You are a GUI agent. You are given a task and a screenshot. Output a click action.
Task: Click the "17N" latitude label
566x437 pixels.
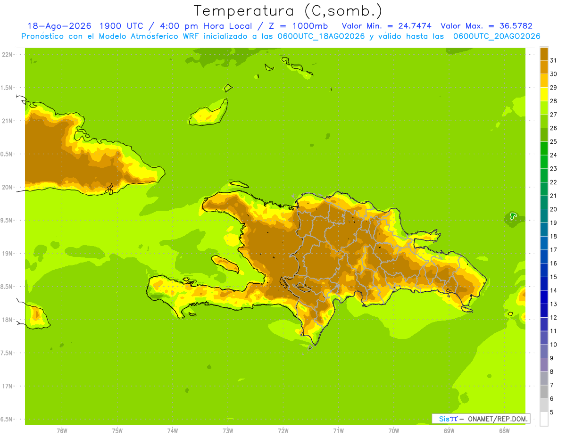click(x=7, y=386)
